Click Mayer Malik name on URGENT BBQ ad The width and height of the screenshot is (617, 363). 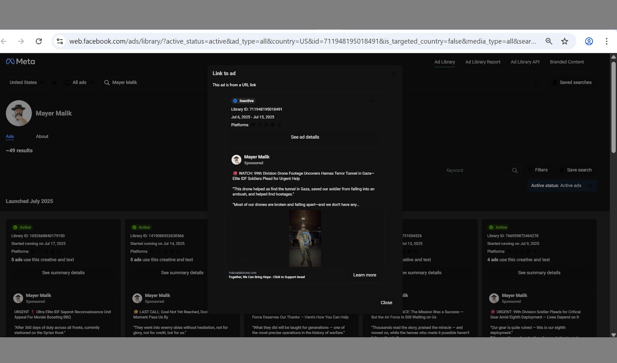[x=39, y=295]
